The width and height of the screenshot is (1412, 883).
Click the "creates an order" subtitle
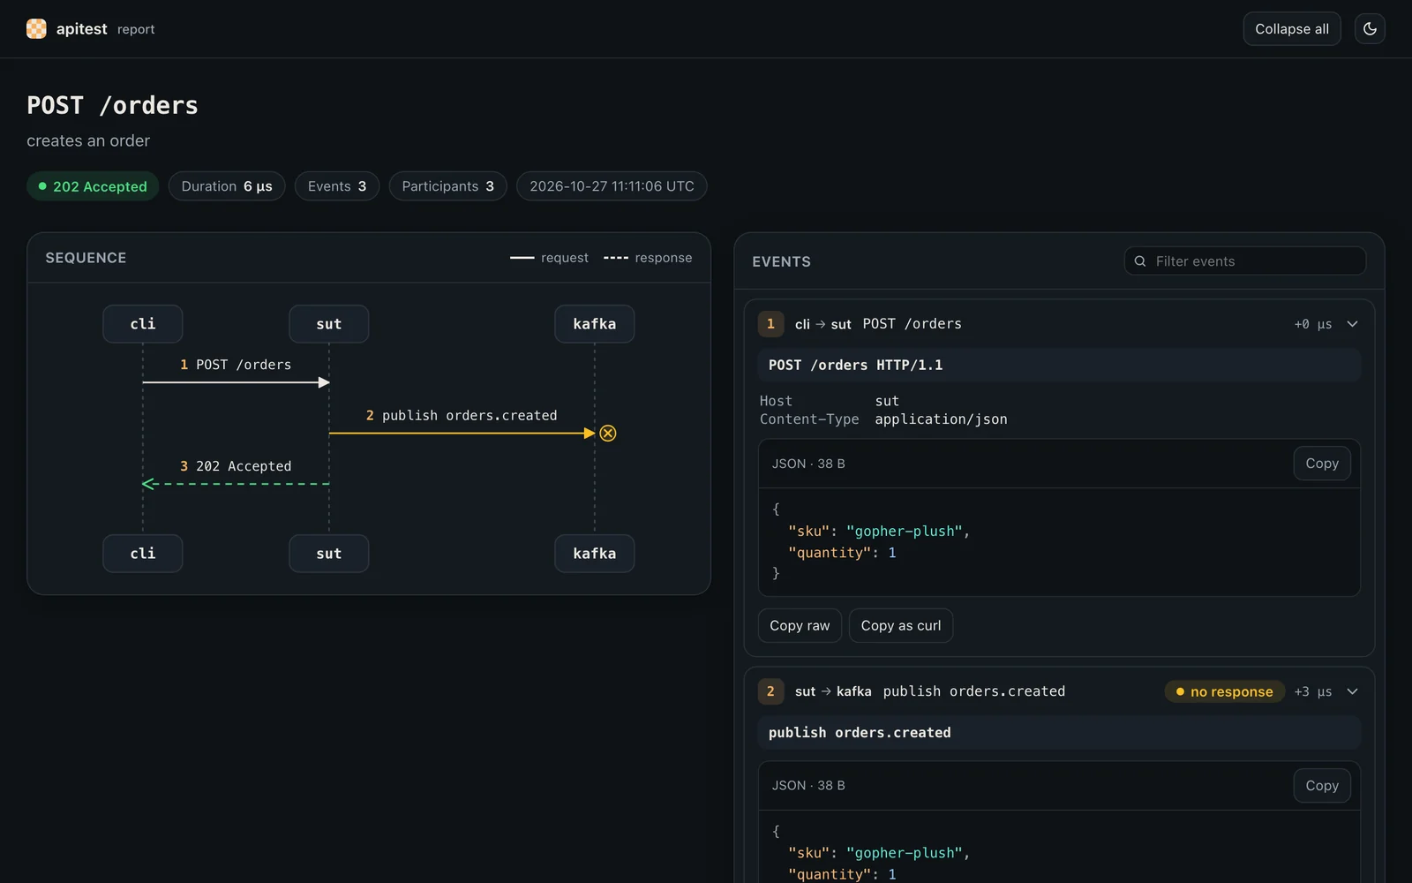[x=88, y=140]
